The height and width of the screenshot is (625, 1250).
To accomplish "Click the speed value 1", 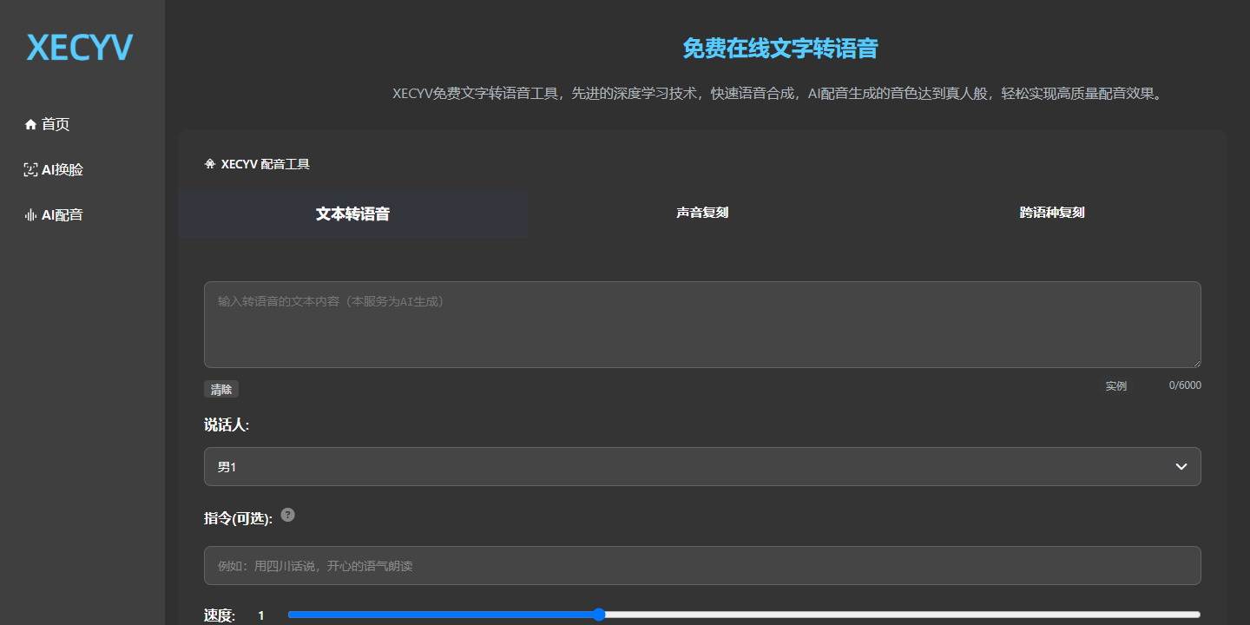I will tap(261, 615).
